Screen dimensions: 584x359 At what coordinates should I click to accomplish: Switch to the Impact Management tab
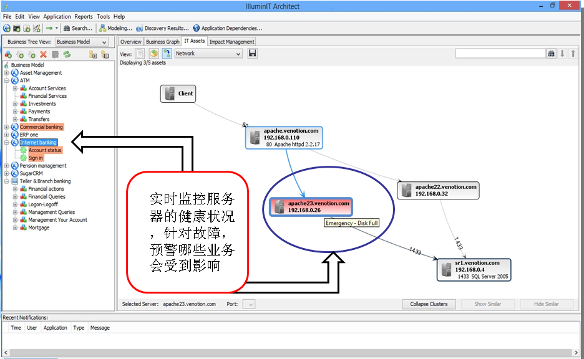point(231,42)
